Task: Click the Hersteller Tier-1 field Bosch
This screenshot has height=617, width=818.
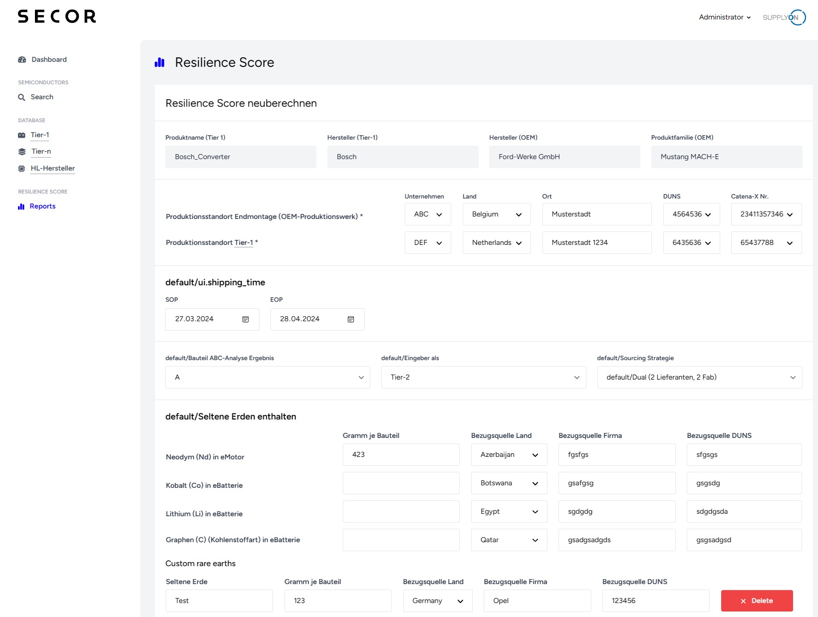Action: point(403,157)
